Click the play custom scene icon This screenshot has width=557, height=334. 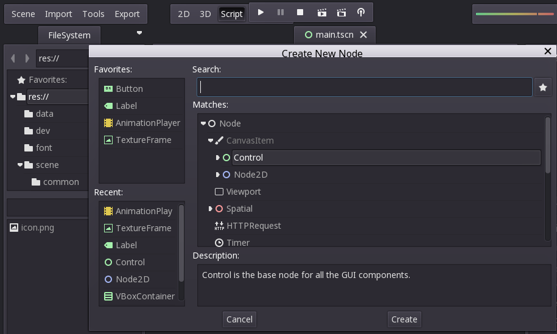[x=342, y=13]
